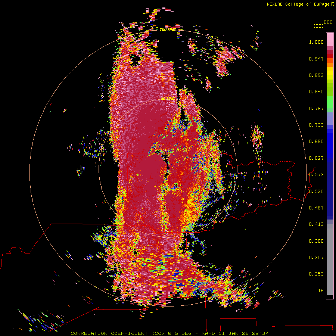Select the 0.360 scale value
Image resolution: width=336 pixels, height=336 pixels.
point(316,241)
